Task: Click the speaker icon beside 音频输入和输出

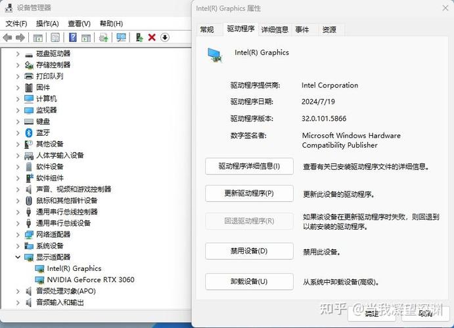Action: click(29, 302)
